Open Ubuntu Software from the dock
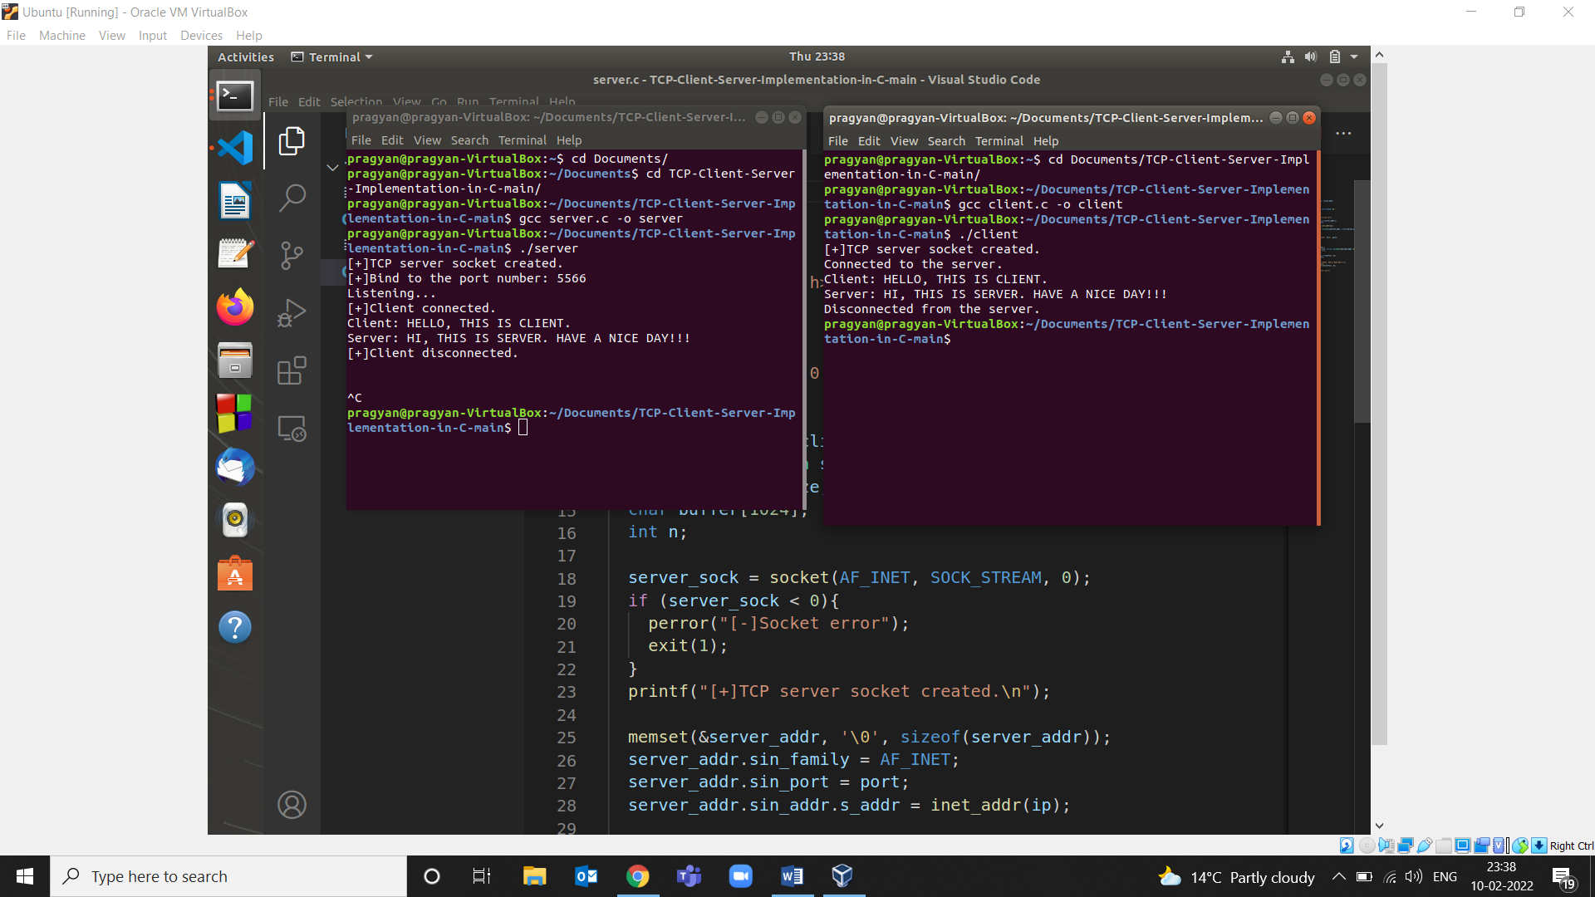The height and width of the screenshot is (897, 1595). click(x=234, y=572)
